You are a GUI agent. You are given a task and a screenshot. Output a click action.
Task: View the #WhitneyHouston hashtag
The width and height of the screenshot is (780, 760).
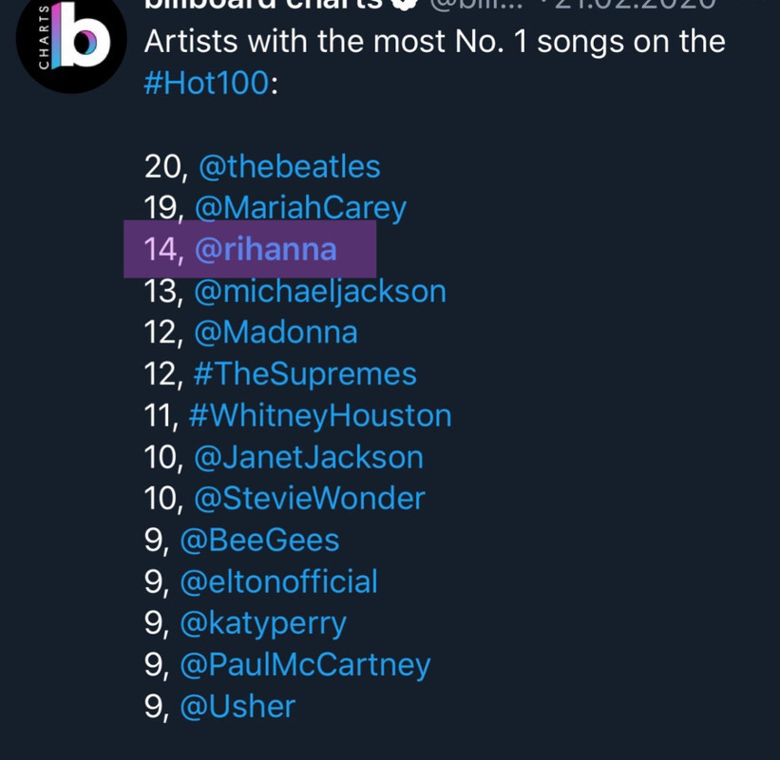[x=320, y=416]
